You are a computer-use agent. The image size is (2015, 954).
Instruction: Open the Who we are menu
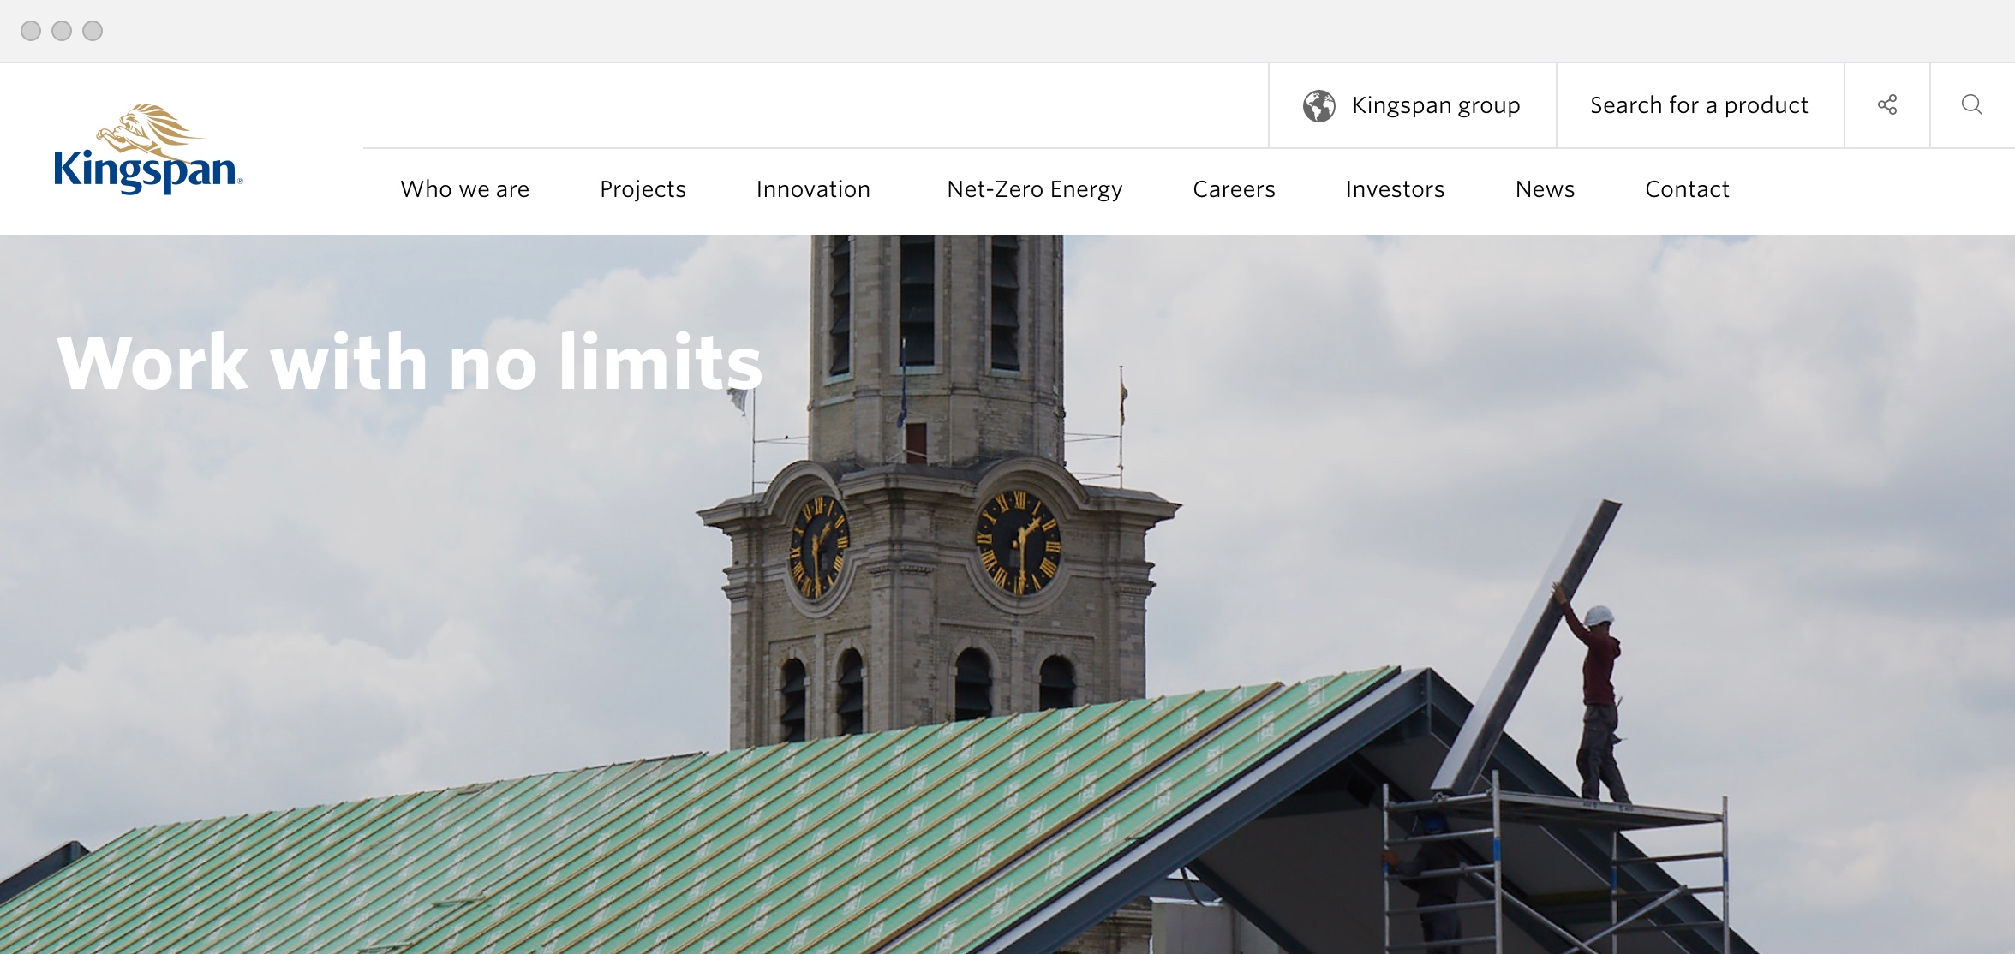464,189
